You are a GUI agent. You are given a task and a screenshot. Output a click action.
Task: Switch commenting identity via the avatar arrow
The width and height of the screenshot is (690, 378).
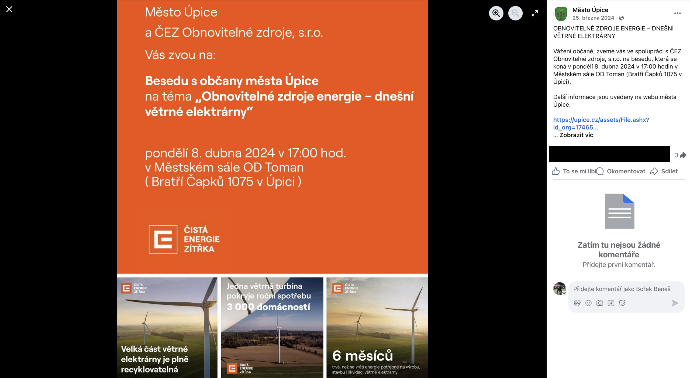[x=564, y=293]
